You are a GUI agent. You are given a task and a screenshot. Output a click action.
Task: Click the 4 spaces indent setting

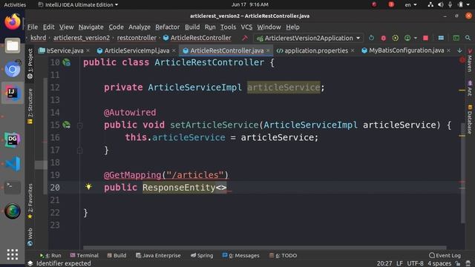[439, 263]
